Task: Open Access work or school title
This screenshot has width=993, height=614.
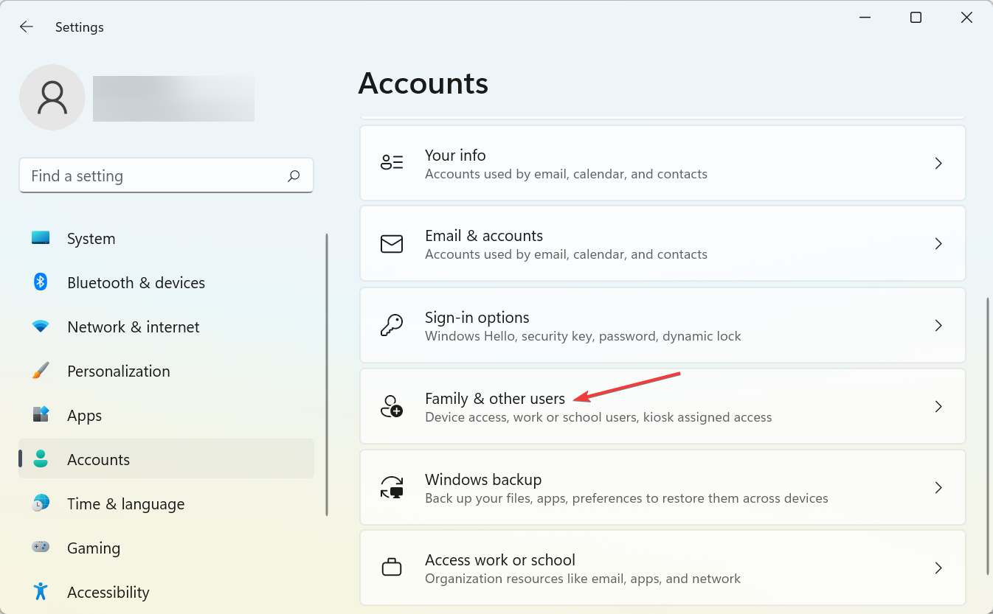Action: [x=500, y=560]
